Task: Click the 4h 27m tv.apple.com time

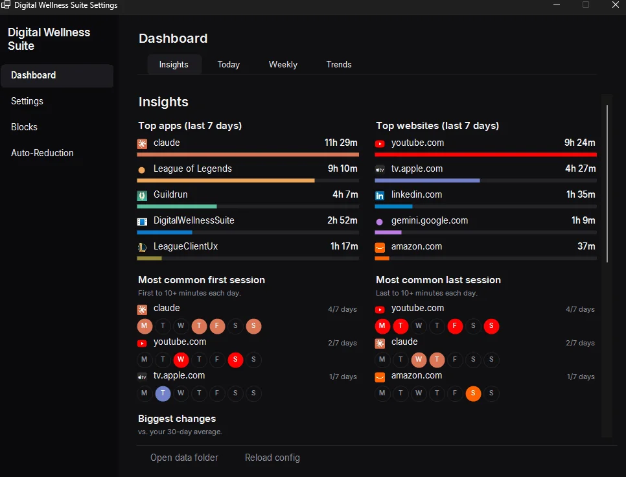Action: point(581,169)
